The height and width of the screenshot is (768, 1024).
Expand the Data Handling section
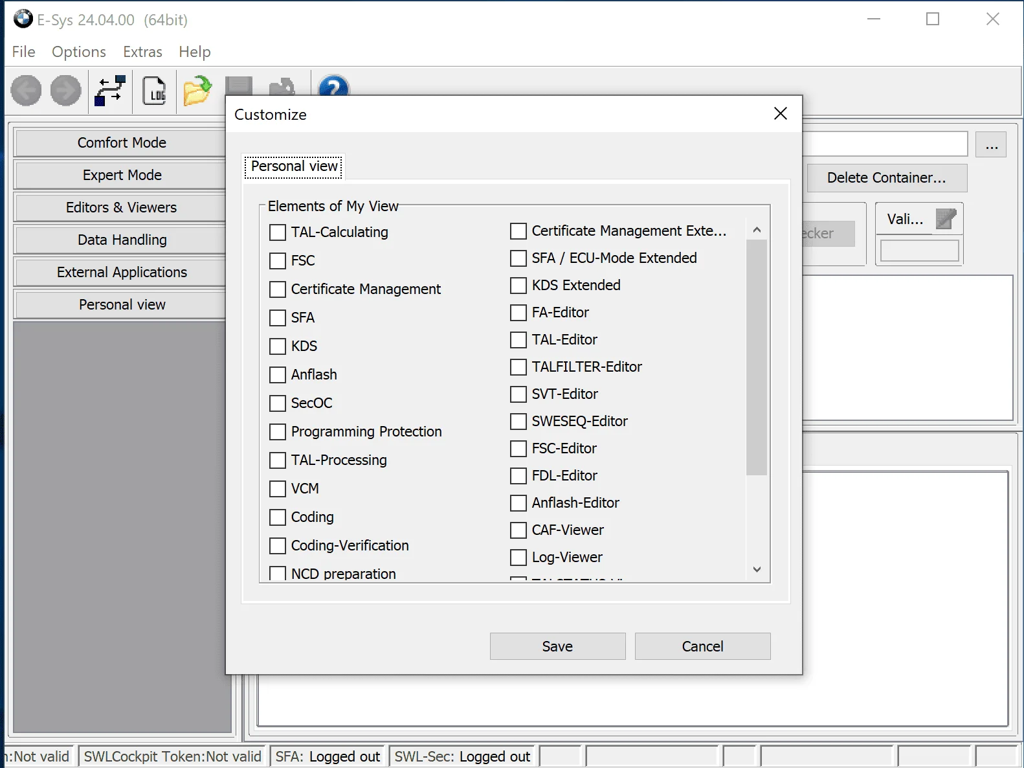coord(122,240)
